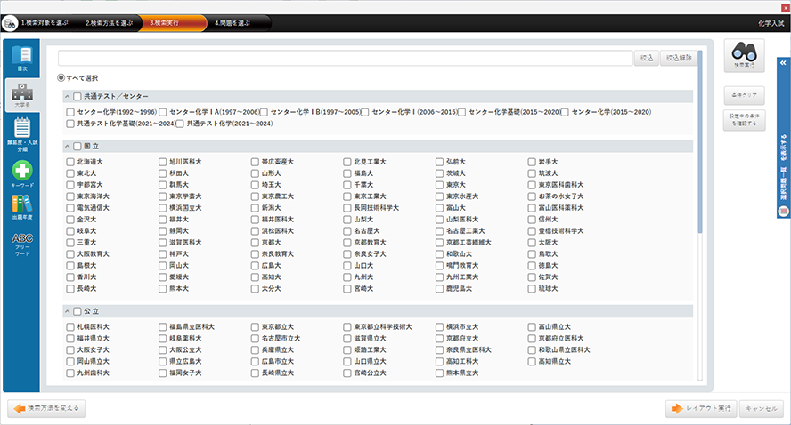Tick the 大阪公立大 checkbox
The width and height of the screenshot is (791, 425).
[x=162, y=350]
